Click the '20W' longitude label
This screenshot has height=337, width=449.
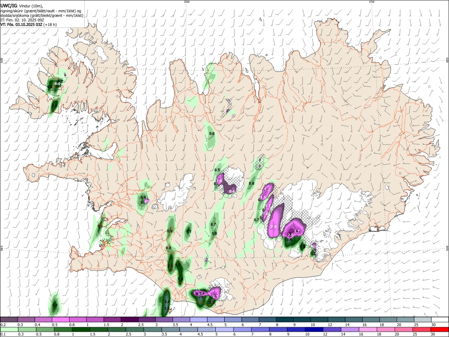186,2
